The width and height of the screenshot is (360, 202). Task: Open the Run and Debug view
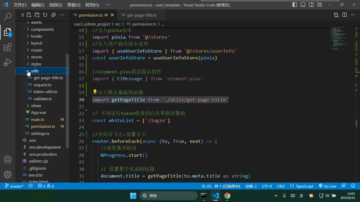tap(8, 62)
